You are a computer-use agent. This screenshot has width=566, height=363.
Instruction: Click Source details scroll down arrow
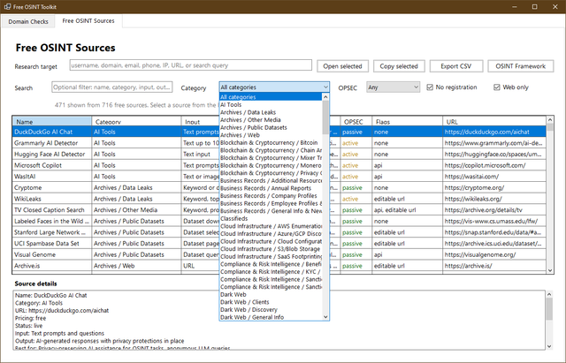pos(549,346)
